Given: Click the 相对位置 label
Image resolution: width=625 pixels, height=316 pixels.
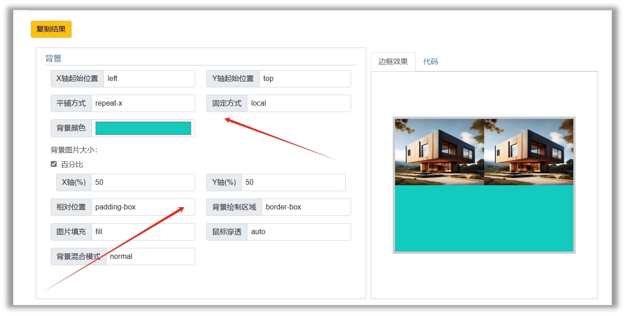Looking at the screenshot, I should point(71,207).
